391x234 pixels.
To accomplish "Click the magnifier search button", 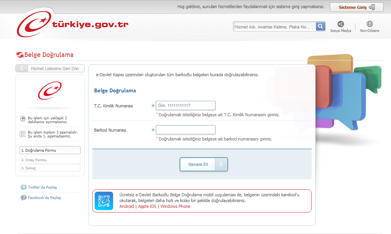I will point(321,27).
